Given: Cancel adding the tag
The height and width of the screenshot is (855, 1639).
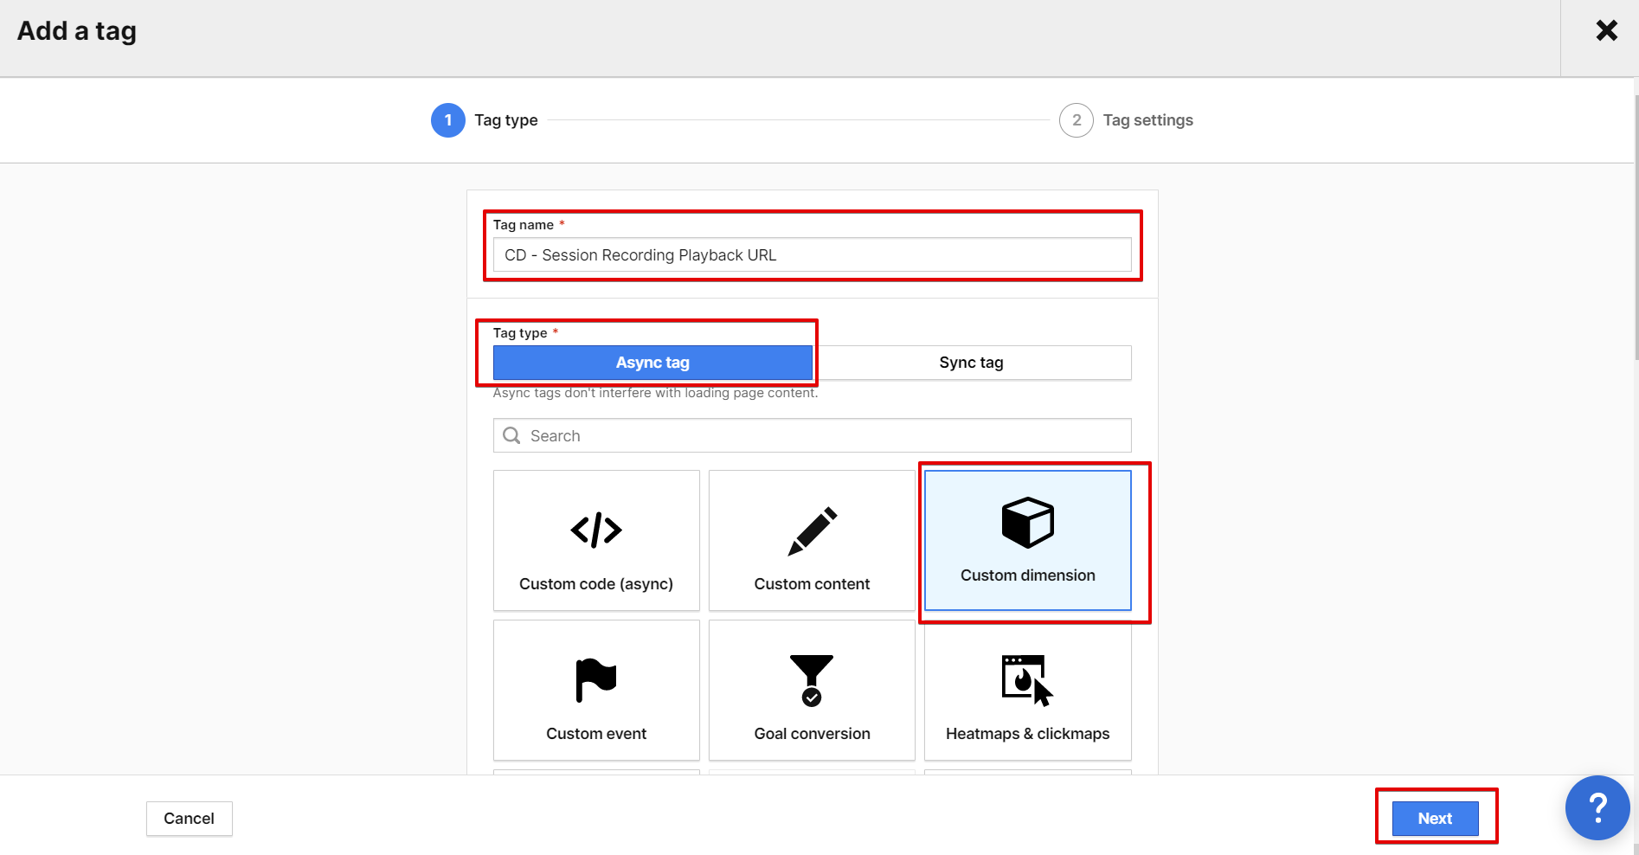Looking at the screenshot, I should 189,818.
